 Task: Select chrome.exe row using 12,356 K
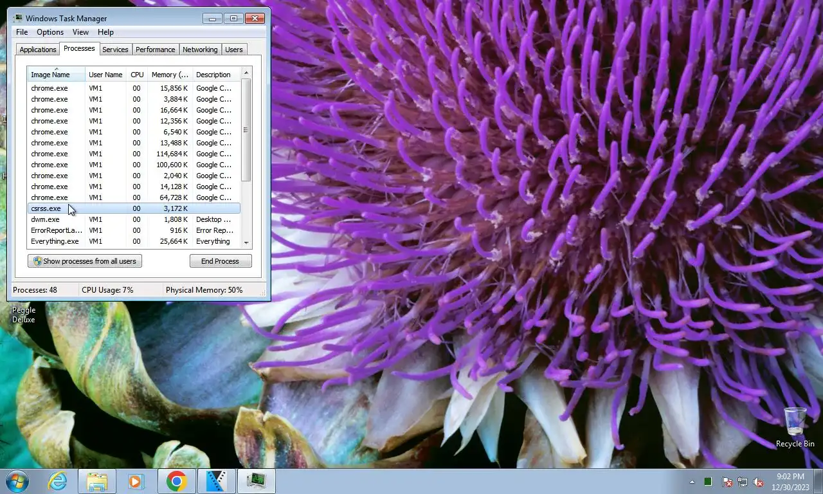pyautogui.click(x=134, y=121)
